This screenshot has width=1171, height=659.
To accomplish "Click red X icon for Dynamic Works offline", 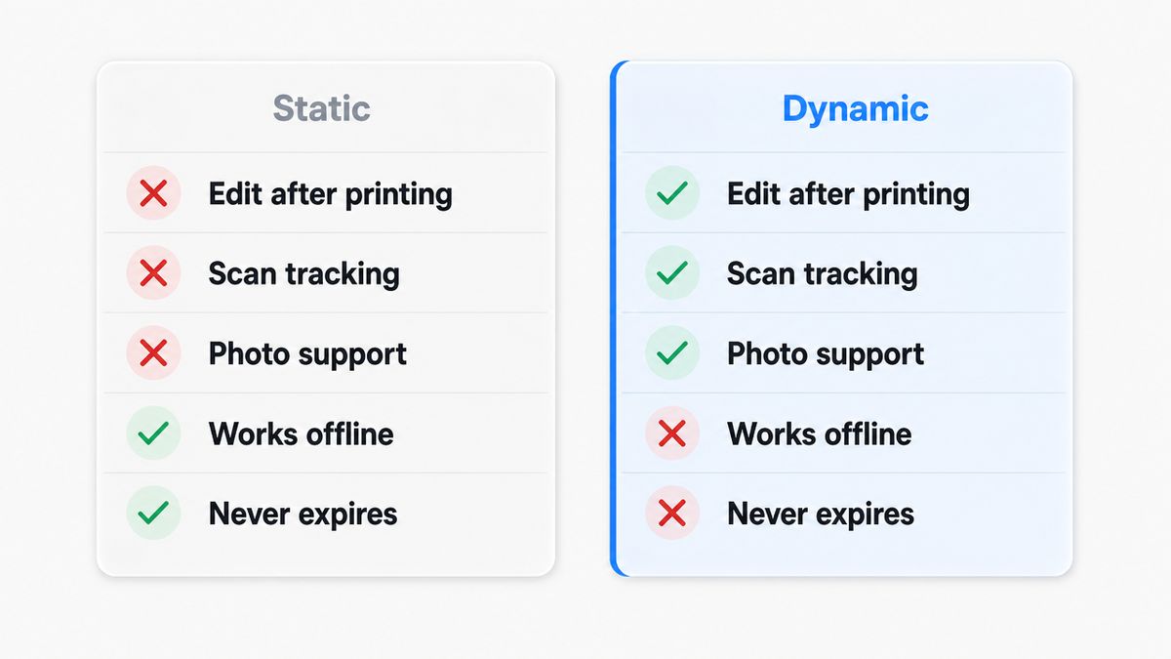I will click(x=672, y=433).
